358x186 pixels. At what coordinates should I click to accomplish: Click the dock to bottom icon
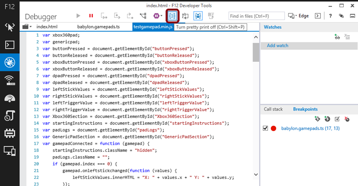tap(353, 16)
